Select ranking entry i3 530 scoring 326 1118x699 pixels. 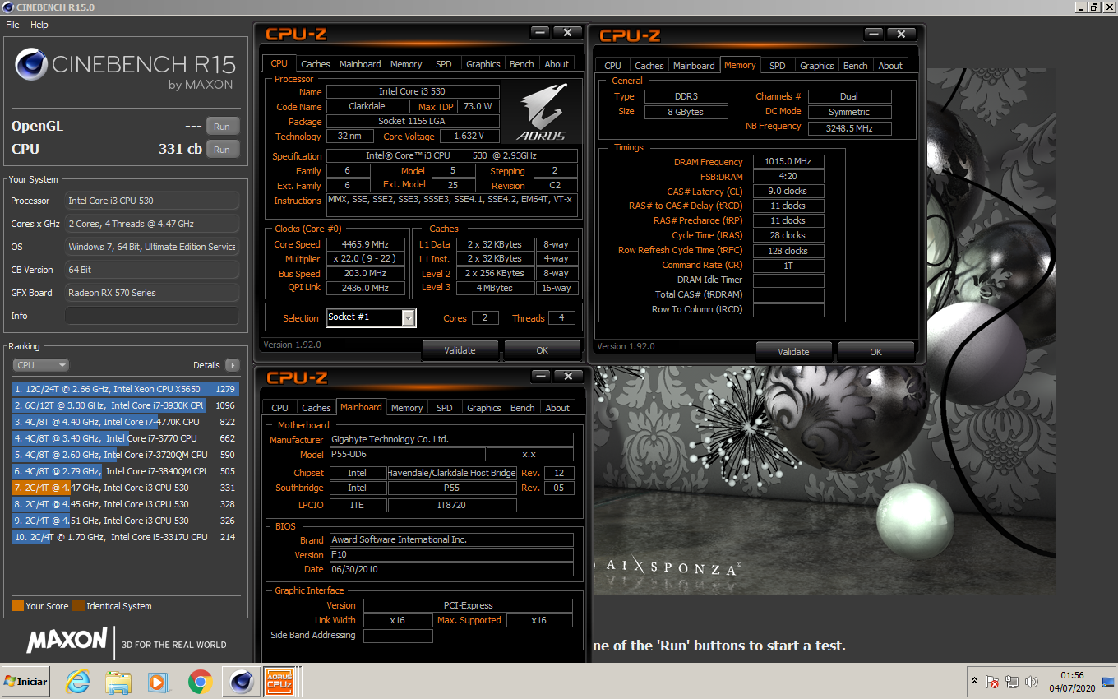coord(125,521)
